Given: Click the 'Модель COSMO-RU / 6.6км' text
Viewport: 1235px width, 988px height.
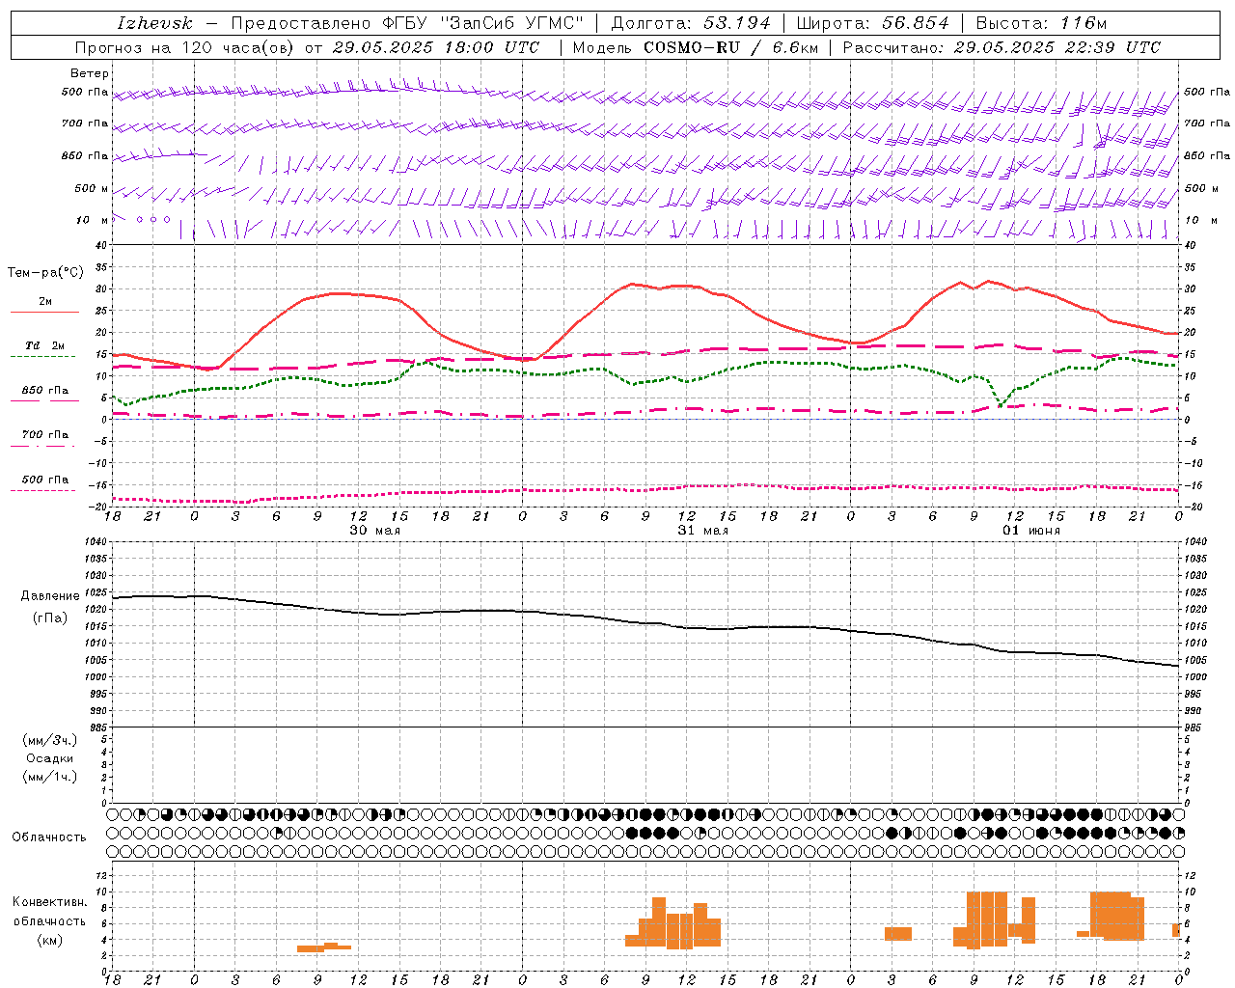Looking at the screenshot, I should 696,47.
